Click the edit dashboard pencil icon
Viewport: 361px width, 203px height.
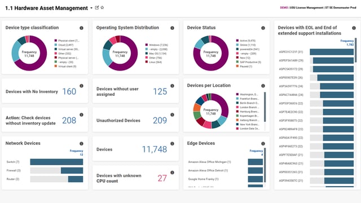click(97, 7)
